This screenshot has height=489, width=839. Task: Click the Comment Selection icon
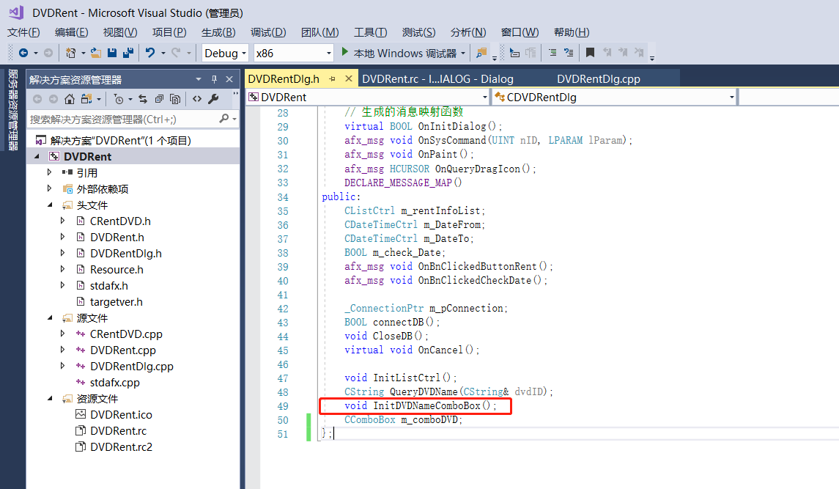click(x=552, y=53)
